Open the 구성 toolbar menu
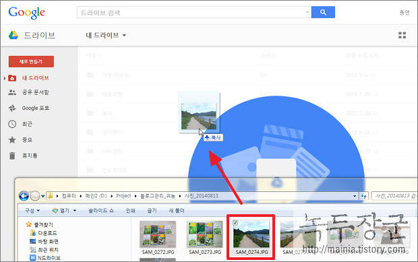 [32, 211]
